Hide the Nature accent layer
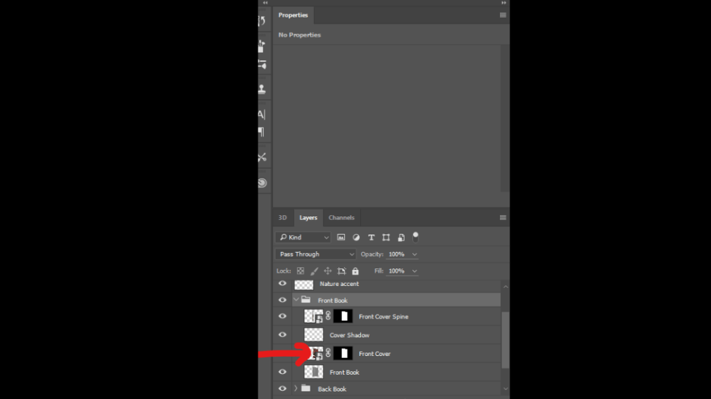 (x=283, y=284)
